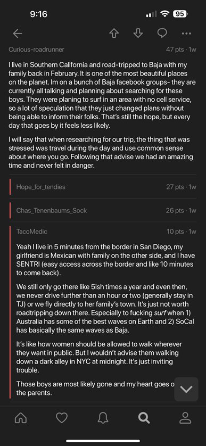Open the comment reply bubble icon
The height and width of the screenshot is (446, 206).
click(162, 34)
